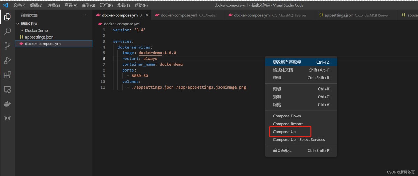Screen dimensions: 418x176
Task: Open the Run and Debug view
Action: pos(7,60)
